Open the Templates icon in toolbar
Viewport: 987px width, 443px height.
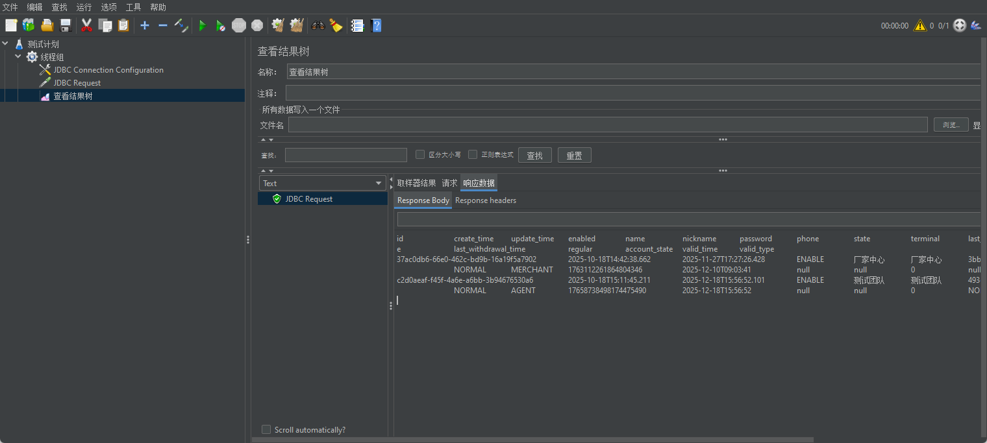coord(29,25)
